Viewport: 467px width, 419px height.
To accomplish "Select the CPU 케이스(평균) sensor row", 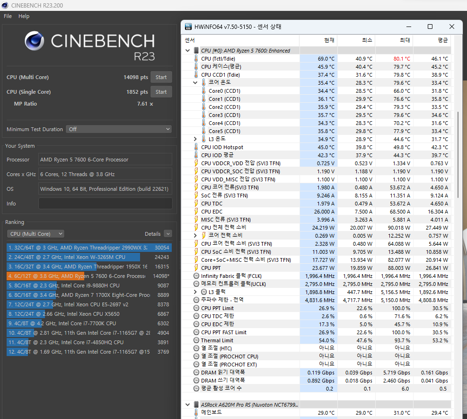I will pyautogui.click(x=316, y=66).
